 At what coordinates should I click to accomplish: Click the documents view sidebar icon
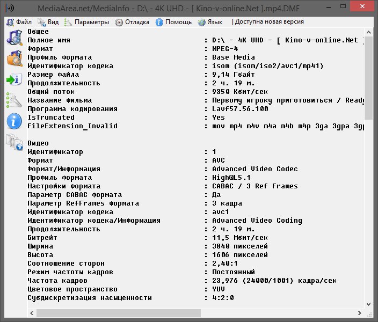coord(14,142)
